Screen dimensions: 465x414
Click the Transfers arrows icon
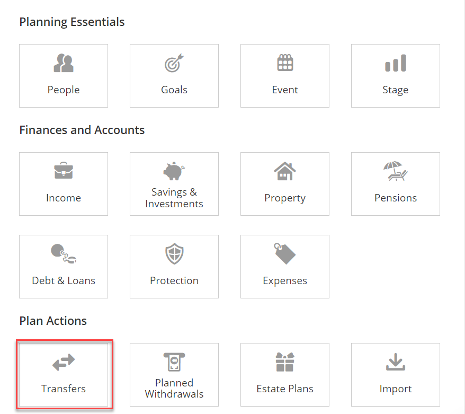click(x=64, y=362)
